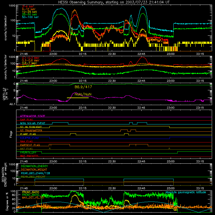The image size is (215, 215).
Task: Click the 22:45 tick below the top keV panel
Action: 141,54
